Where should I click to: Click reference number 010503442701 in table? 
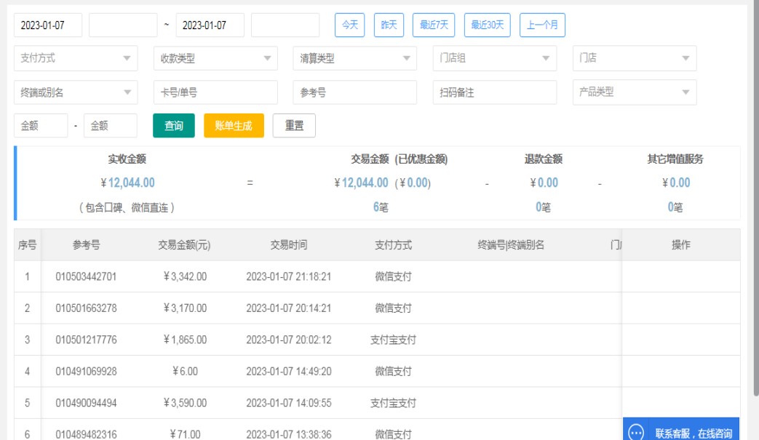pyautogui.click(x=86, y=277)
